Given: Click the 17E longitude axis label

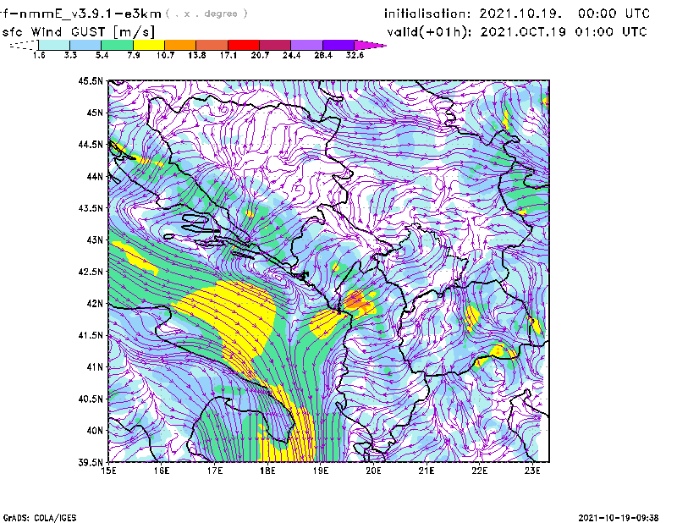Looking at the screenshot, I should [215, 471].
